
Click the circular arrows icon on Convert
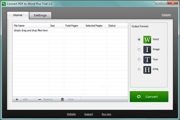coord(139,97)
